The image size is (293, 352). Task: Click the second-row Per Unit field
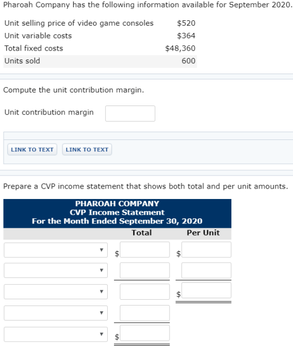pos(206,271)
